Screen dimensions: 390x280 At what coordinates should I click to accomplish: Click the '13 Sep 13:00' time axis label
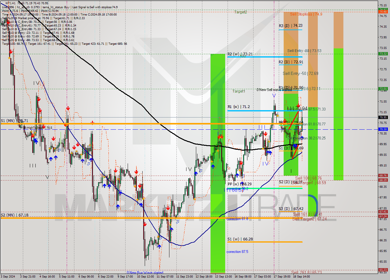(x=224, y=277)
